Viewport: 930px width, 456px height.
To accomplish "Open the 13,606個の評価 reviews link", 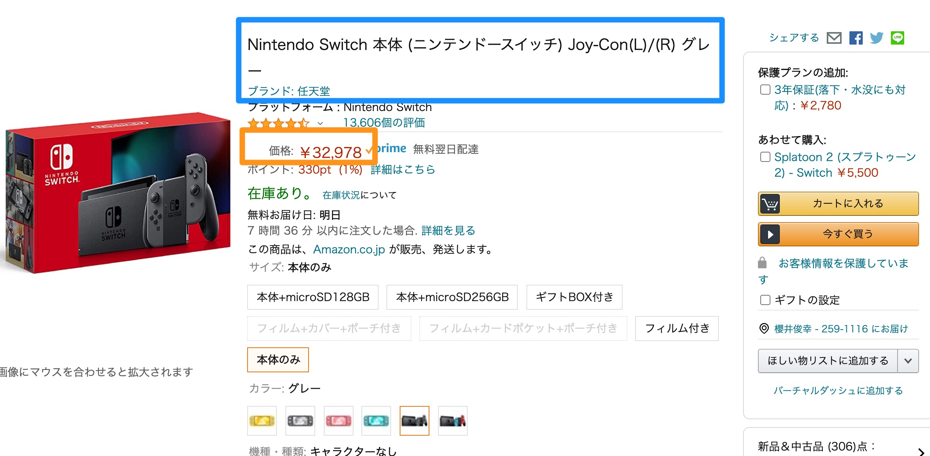I will (384, 123).
